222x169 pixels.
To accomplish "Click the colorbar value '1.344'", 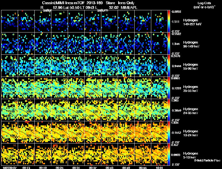I will point(176,44).
